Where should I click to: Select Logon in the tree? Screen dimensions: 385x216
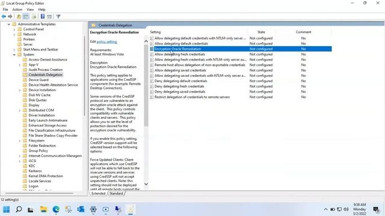(34, 187)
